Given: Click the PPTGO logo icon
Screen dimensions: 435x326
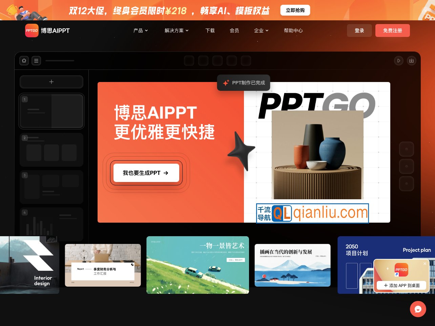Looking at the screenshot, I should 32,30.
